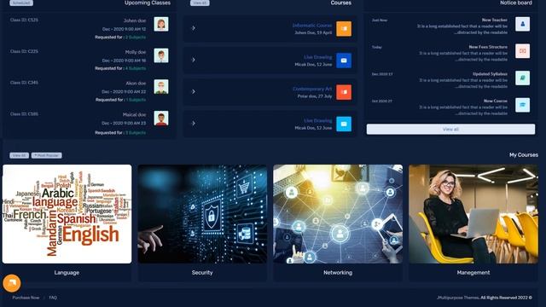Viewport: 546px width, 307px height.
Task: Click the New Course graduation cap icon
Action: coord(522,105)
